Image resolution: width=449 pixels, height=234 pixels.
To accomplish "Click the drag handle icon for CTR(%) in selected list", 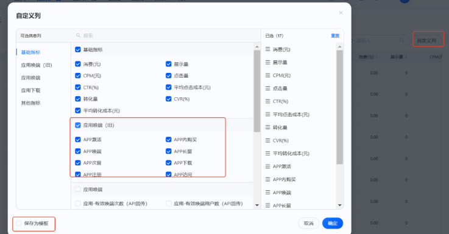I will [267, 101].
